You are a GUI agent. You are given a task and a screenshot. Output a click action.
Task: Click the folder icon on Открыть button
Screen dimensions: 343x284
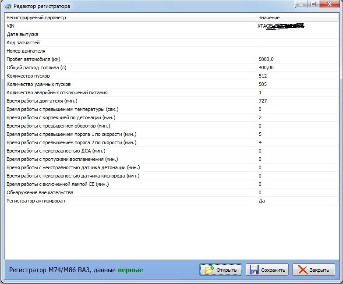point(209,270)
